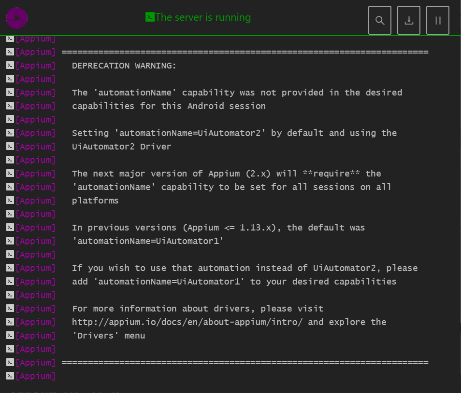Screen dimensions: 461x393
Task: Click line starting 'The 'automationName' capability was not'
Action: pyautogui.click(x=237, y=93)
